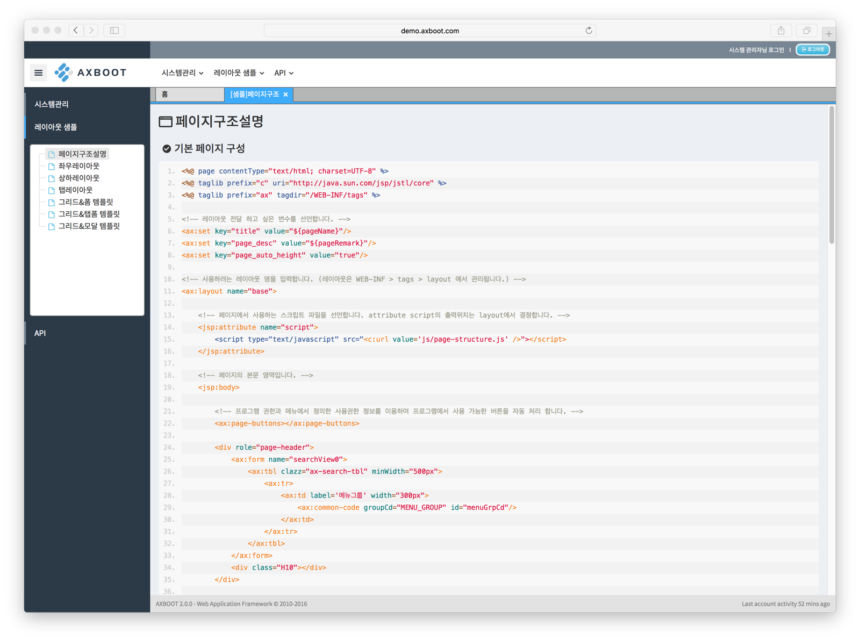Image resolution: width=860 pixels, height=641 pixels.
Task: Open 상하레이아웃 tree item
Action: 79,178
